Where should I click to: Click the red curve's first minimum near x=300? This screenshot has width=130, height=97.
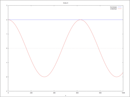tap(44, 77)
